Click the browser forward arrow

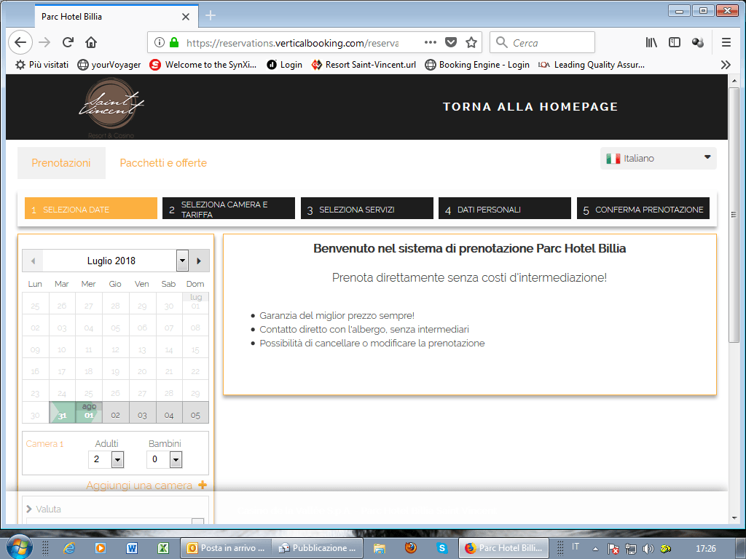pyautogui.click(x=44, y=42)
